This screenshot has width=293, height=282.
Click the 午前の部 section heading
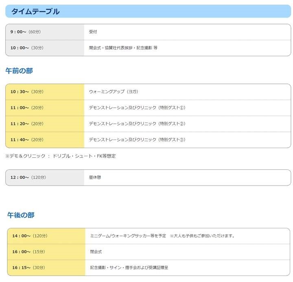19,71
